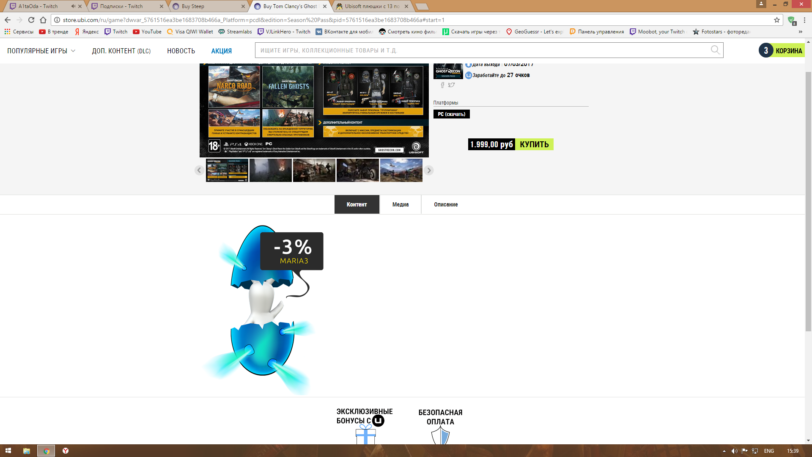Click the store search input field
The height and width of the screenshot is (457, 812).
(482, 50)
